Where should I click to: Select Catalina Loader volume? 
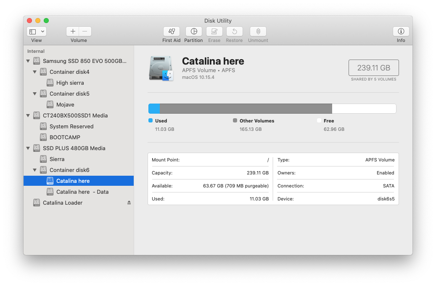pos(79,203)
